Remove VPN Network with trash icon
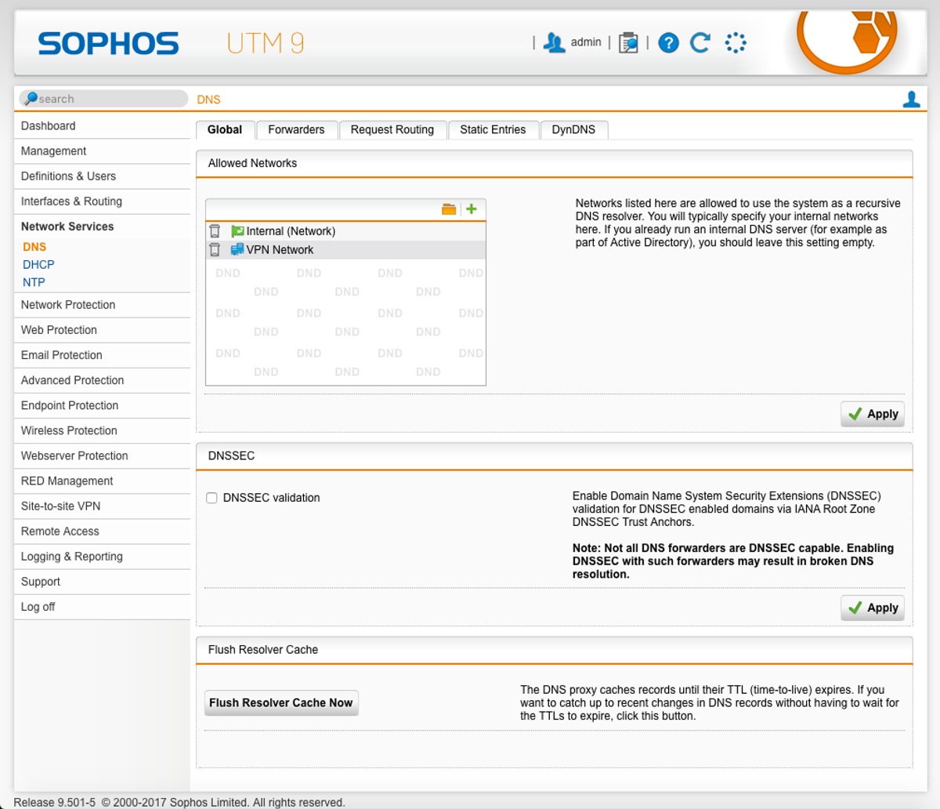Image resolution: width=940 pixels, height=809 pixels. [215, 250]
